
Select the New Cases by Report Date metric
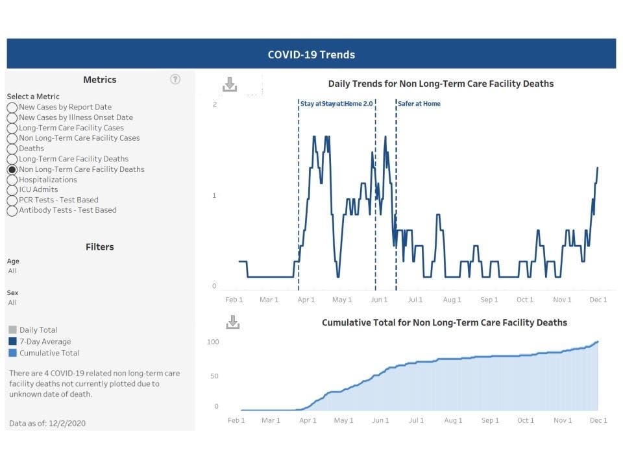point(12,107)
